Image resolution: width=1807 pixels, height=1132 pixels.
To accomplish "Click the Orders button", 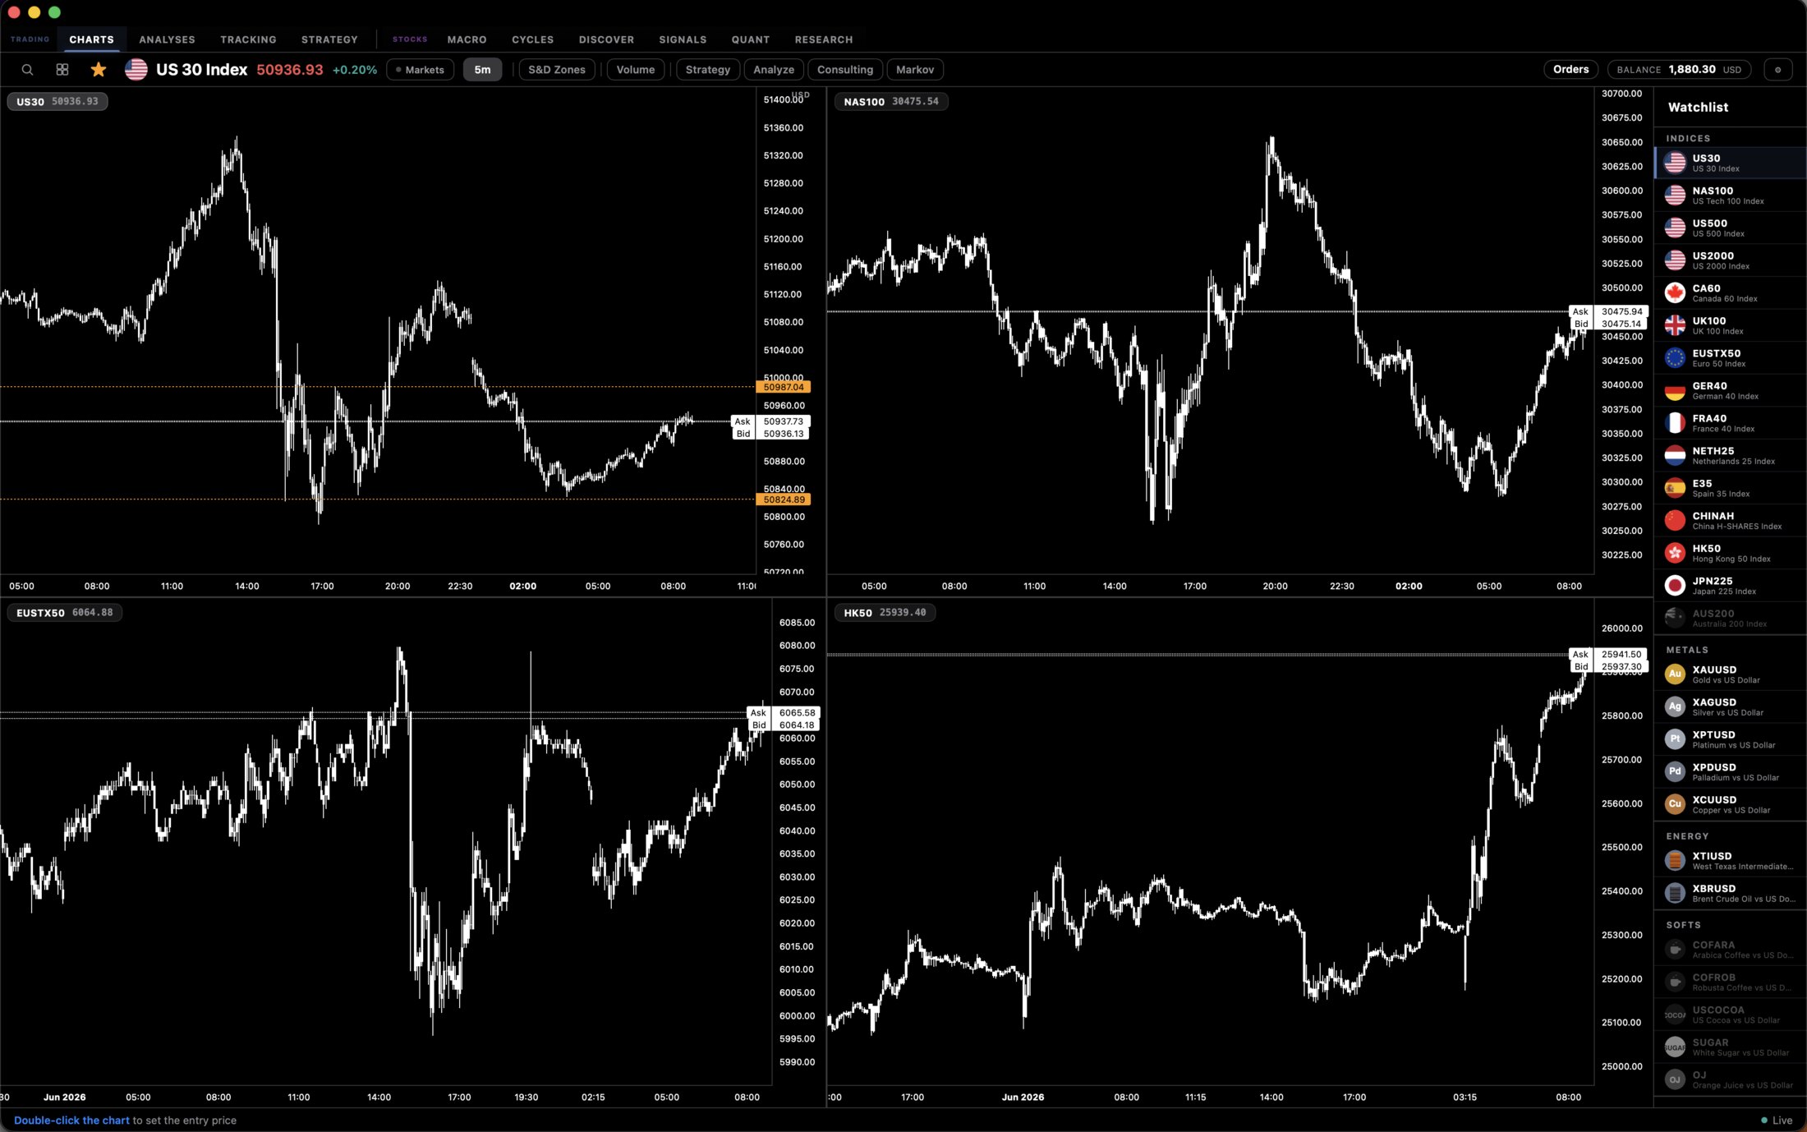I will click(1570, 70).
